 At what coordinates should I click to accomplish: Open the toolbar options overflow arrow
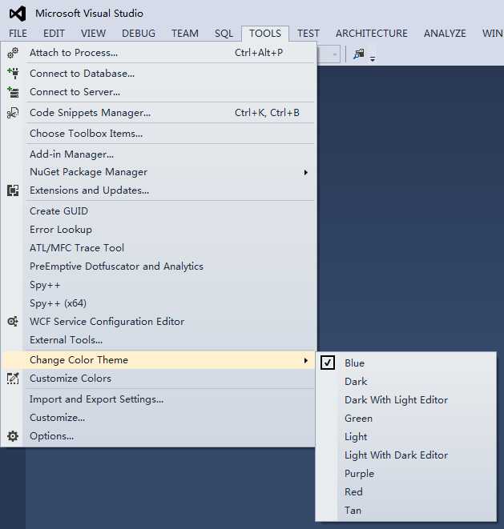[373, 58]
